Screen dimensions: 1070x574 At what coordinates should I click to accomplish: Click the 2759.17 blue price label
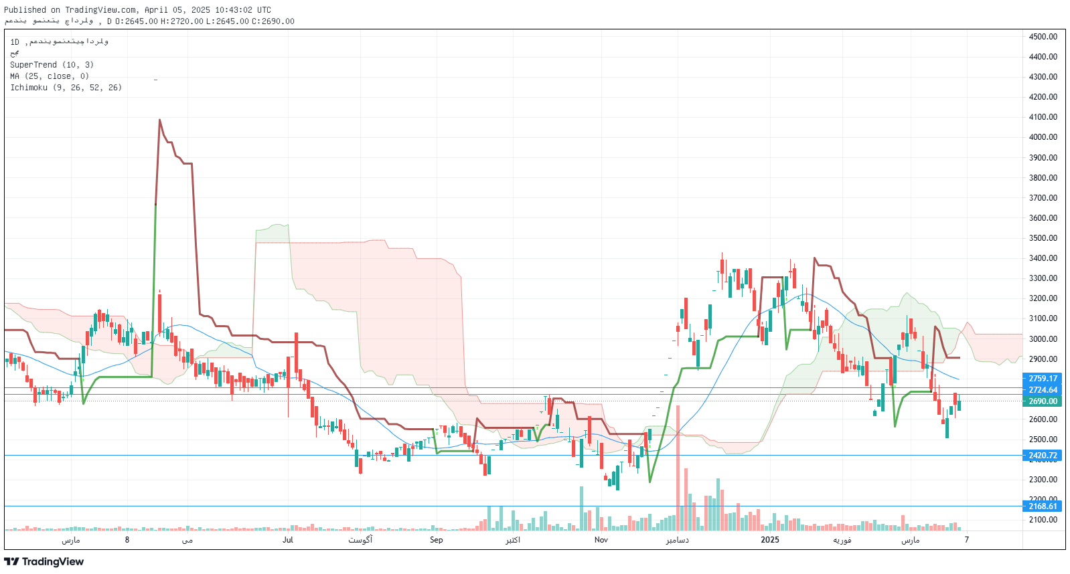pos(1043,379)
